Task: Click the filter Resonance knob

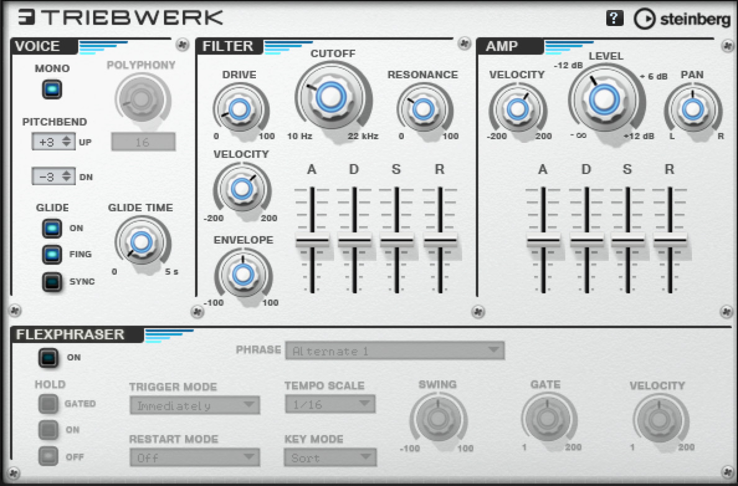Action: coord(423,109)
